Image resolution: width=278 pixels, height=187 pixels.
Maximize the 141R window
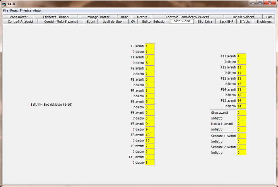click(x=260, y=3)
